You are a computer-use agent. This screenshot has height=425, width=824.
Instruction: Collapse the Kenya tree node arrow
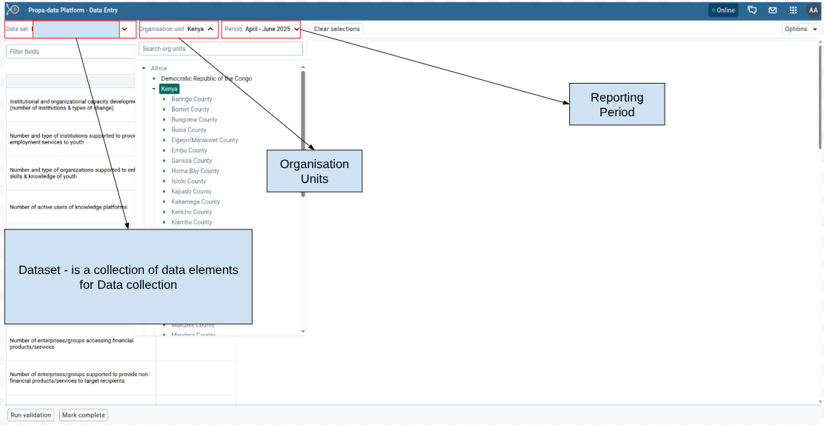point(154,89)
